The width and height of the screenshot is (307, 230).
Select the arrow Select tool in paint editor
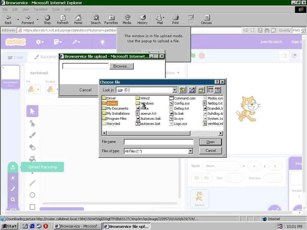32,111
